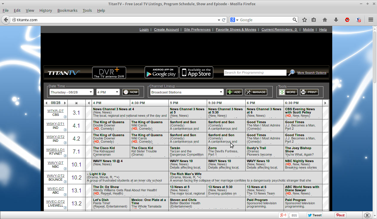The height and width of the screenshot is (219, 377).
Task: Click the Search for Programming field
Action: tap(255, 73)
